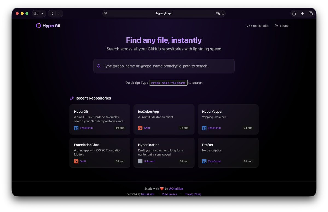This screenshot has height=212, width=328.
Task: Open the View Source link
Action: (169, 194)
